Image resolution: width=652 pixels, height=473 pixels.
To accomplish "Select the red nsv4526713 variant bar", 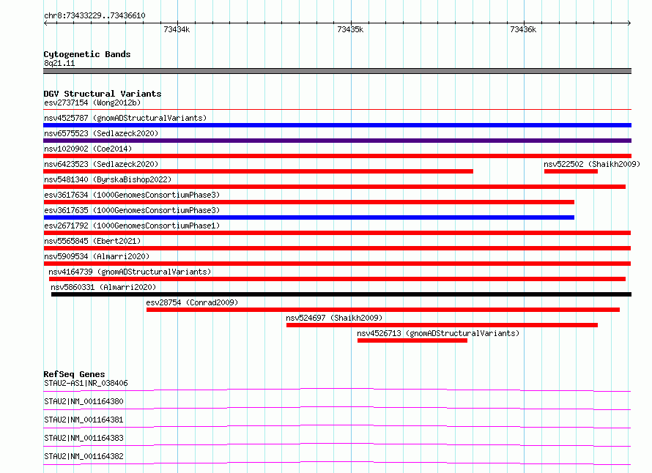I will coord(412,340).
